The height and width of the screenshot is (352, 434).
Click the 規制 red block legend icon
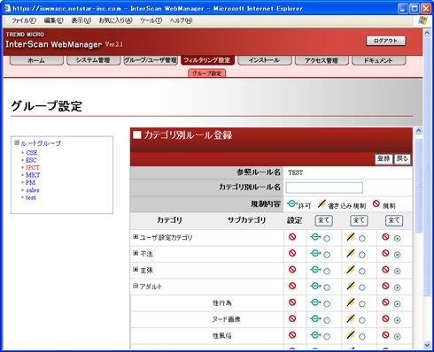tap(376, 203)
